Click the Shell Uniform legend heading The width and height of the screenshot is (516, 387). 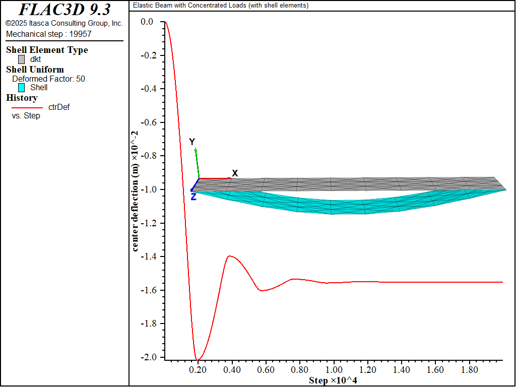(x=35, y=70)
